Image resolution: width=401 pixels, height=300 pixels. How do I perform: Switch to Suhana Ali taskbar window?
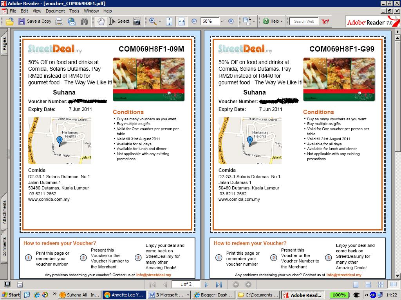[79, 295]
